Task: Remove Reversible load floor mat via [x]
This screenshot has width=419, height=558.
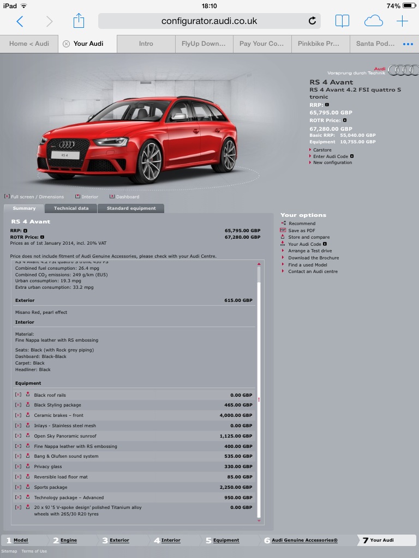Action: [x=18, y=477]
